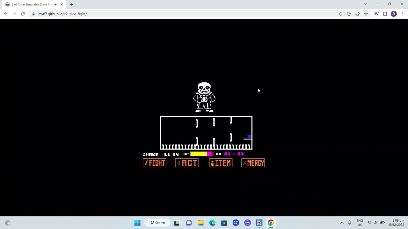Viewport: 408px width, 229px height.
Task: Launch the Teams Chat taskbar icon
Action: pos(189,223)
